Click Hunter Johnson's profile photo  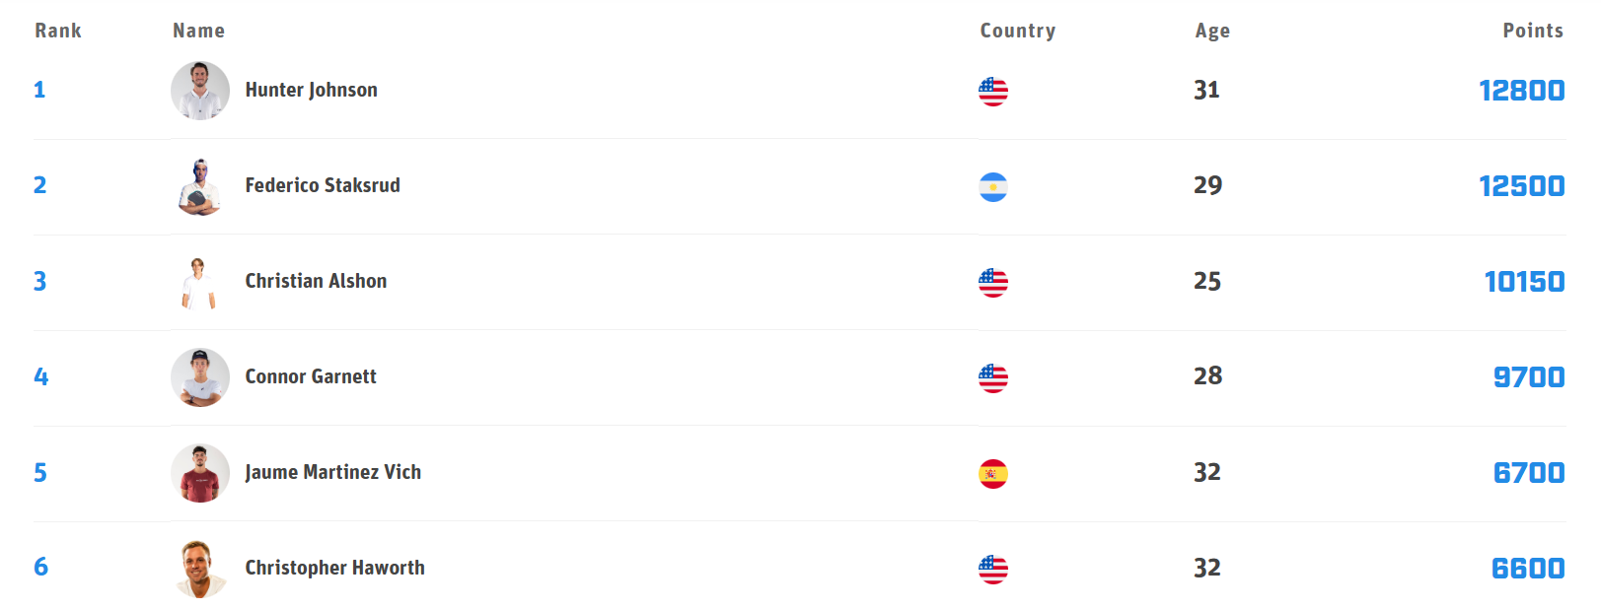tap(200, 91)
